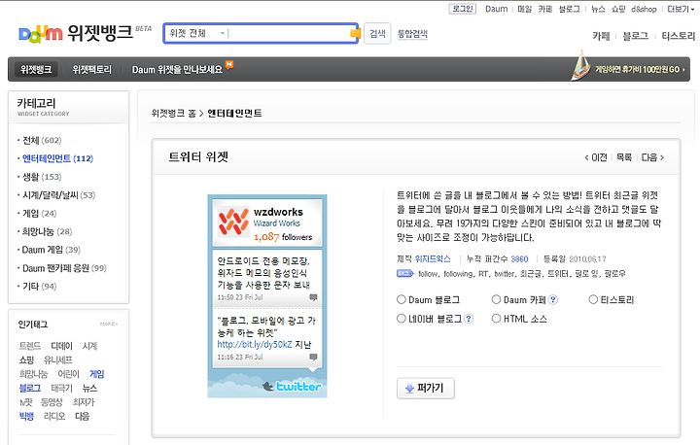Click the 로그인 button
Viewport: 700px width, 445px height.
click(463, 9)
